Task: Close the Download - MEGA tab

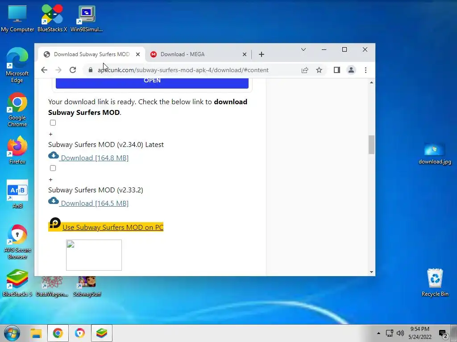Action: click(x=245, y=54)
